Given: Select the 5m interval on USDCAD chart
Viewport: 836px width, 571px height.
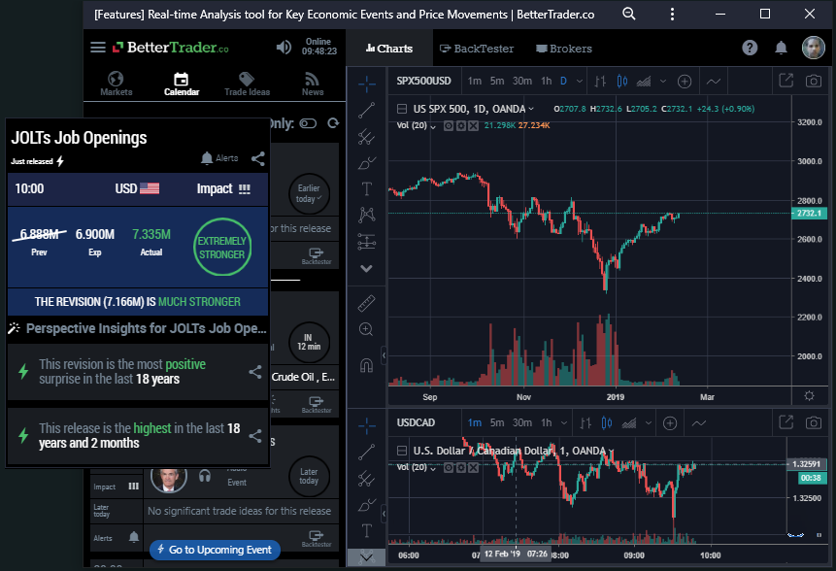Looking at the screenshot, I should pyautogui.click(x=497, y=423).
